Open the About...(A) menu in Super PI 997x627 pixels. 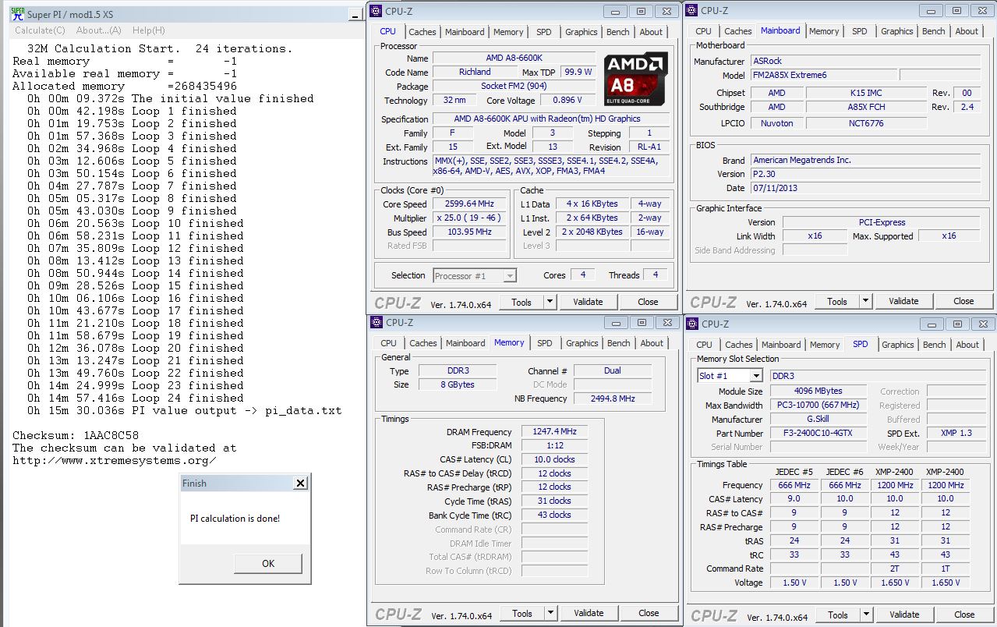[99, 30]
